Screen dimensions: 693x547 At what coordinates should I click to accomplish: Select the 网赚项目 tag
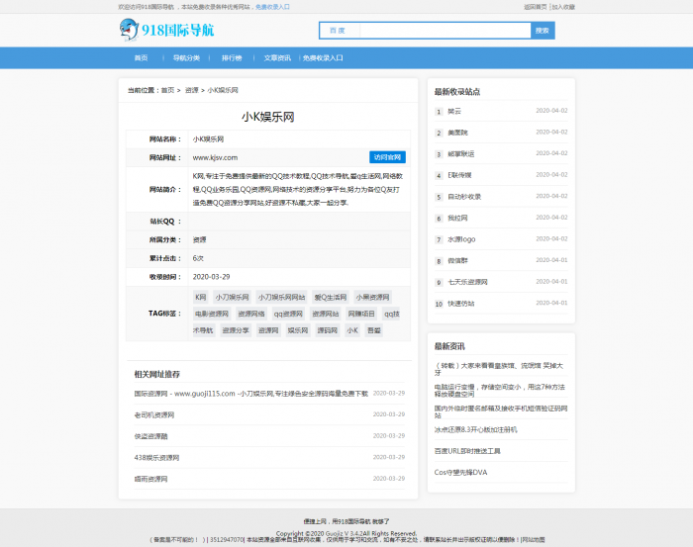tap(361, 314)
